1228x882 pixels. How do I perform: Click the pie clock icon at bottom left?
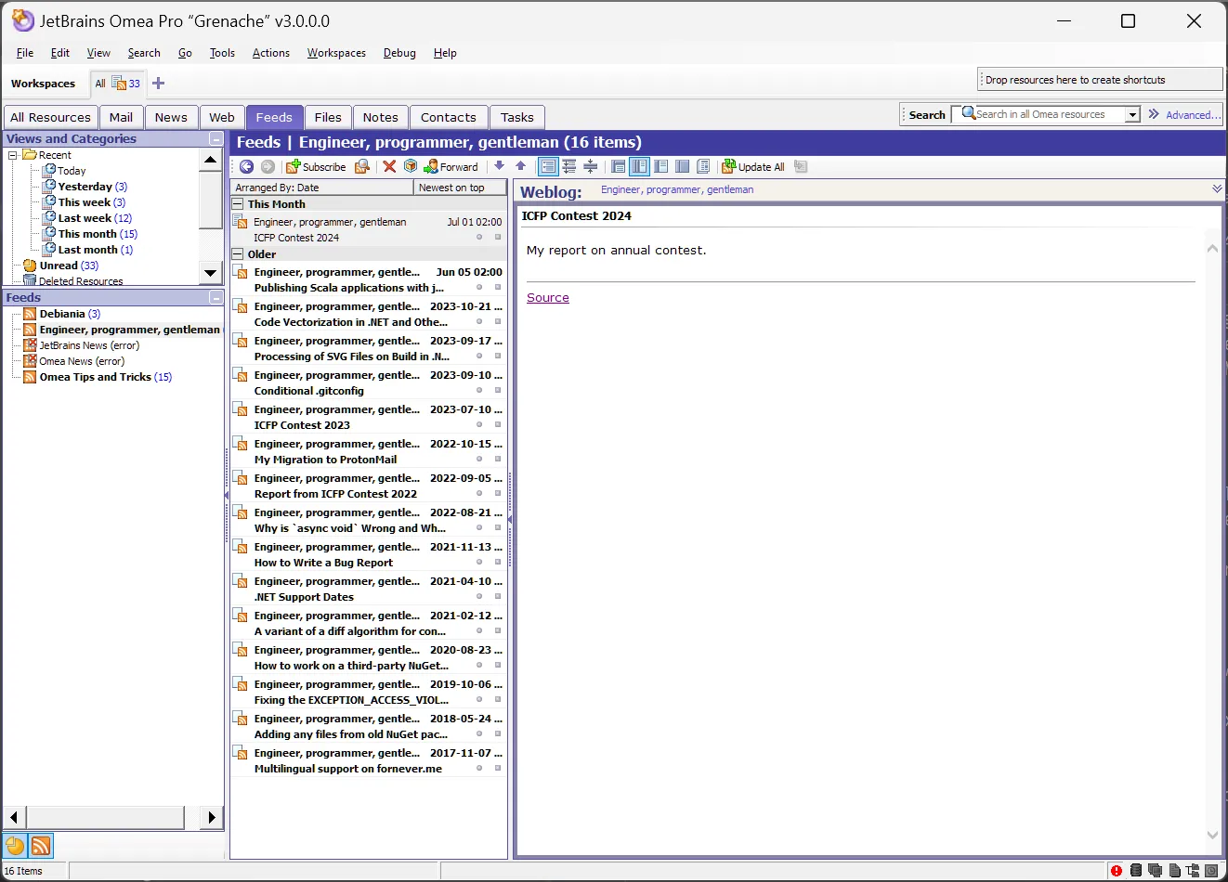tap(15, 846)
